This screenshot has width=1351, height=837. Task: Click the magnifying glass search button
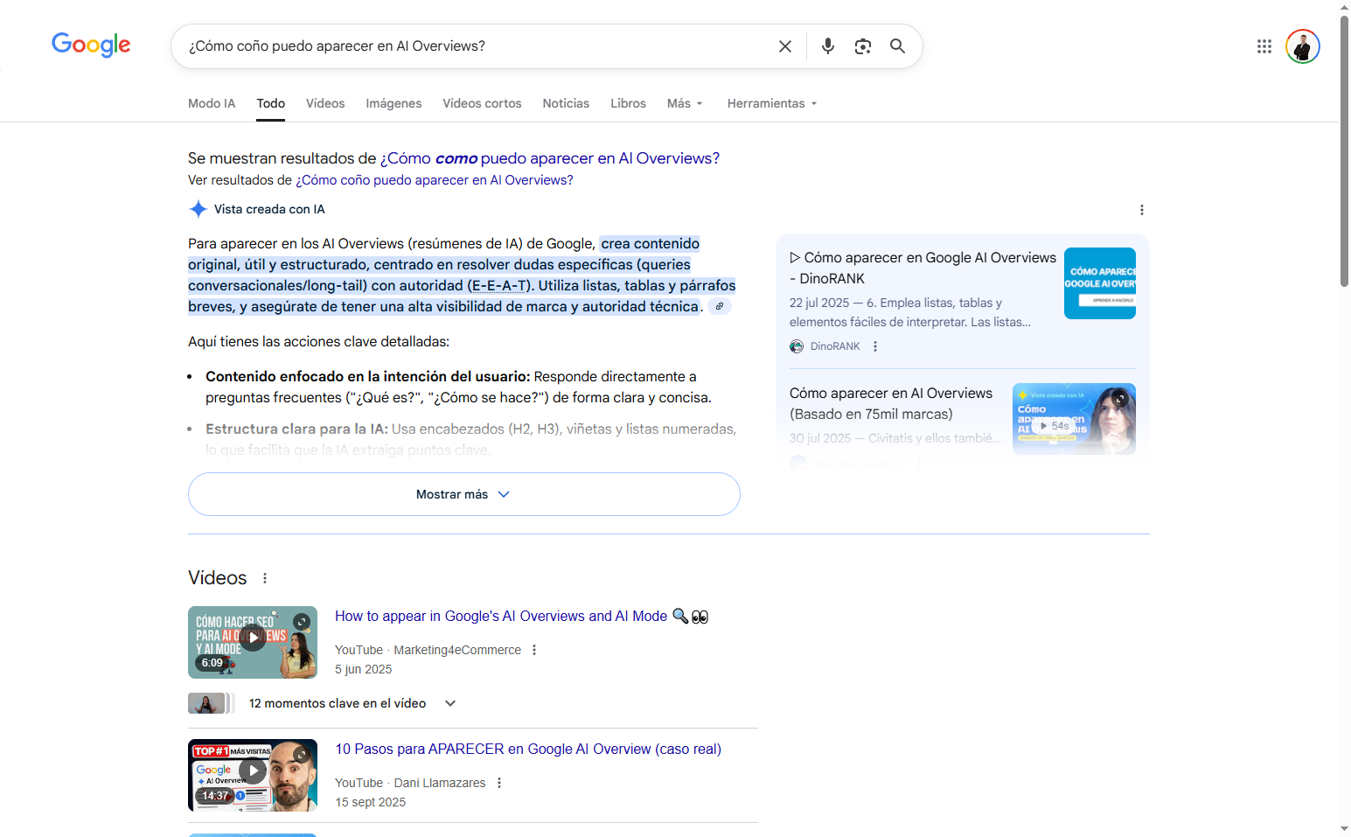click(x=897, y=46)
